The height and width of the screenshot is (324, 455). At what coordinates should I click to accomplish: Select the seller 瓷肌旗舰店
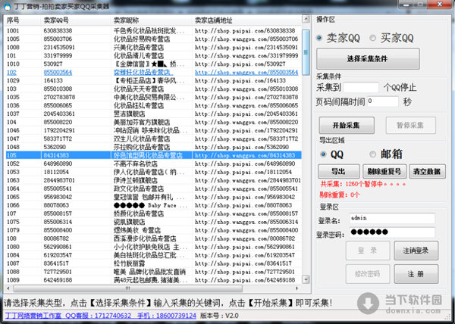129,222
